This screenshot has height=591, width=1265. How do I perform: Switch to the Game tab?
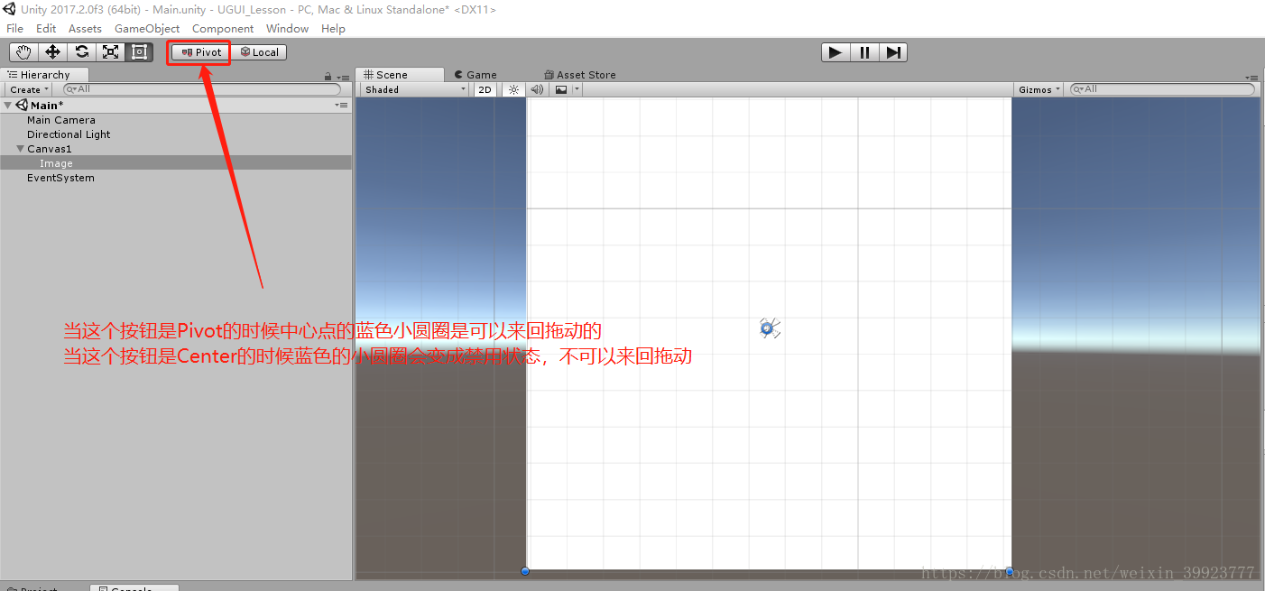click(x=476, y=75)
